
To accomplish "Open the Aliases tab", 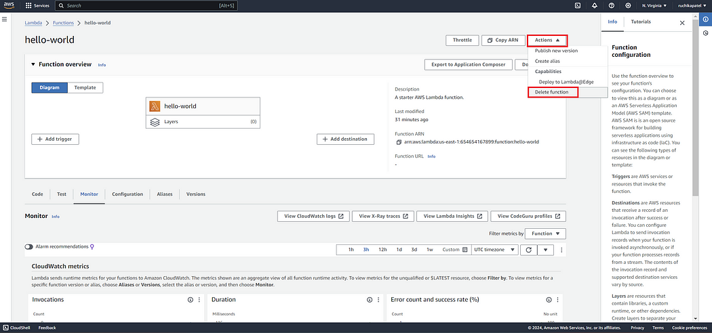I will pyautogui.click(x=165, y=194).
